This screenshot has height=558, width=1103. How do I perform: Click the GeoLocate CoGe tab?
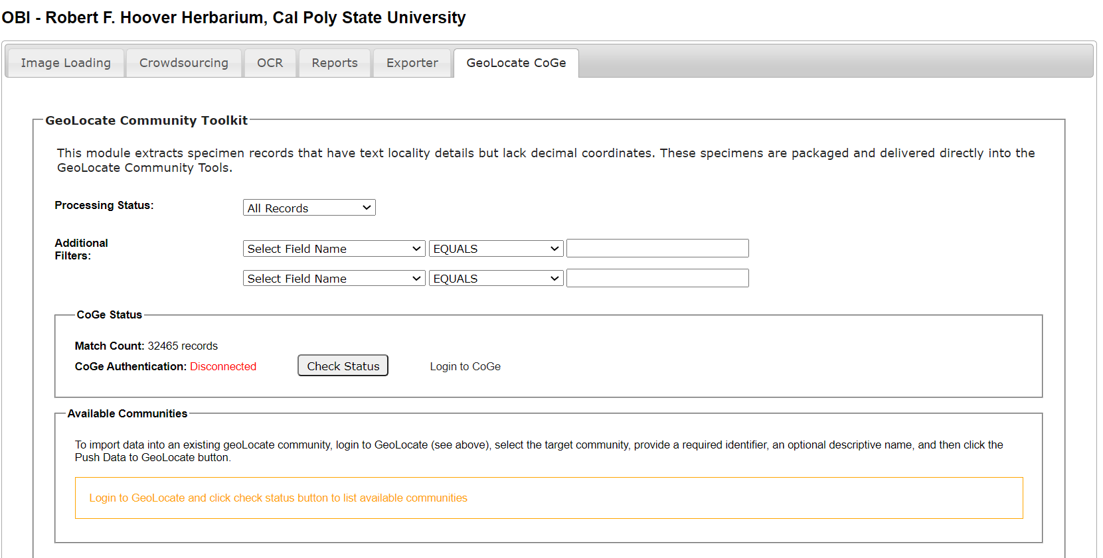pyautogui.click(x=516, y=63)
